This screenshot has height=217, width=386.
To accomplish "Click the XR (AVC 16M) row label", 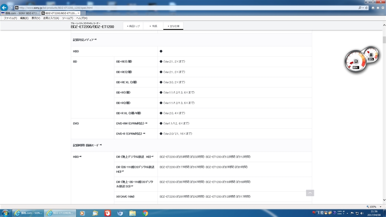I will point(125,197).
